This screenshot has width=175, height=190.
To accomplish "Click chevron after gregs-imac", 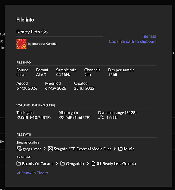I will (x=45, y=149).
